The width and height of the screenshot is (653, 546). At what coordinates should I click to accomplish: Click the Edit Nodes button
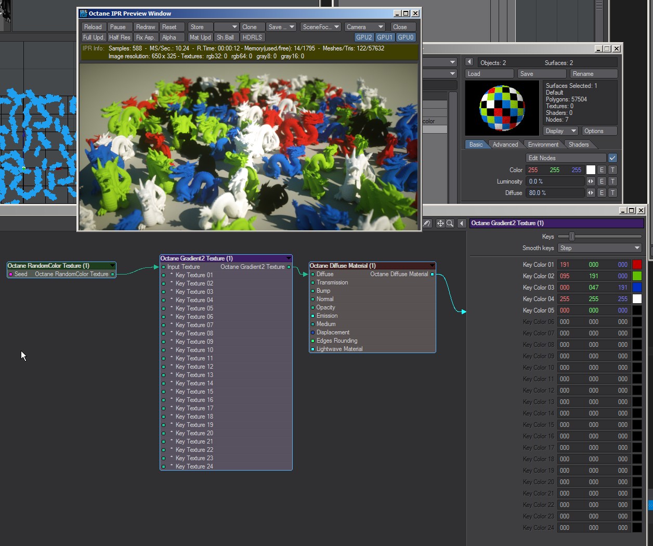click(x=566, y=158)
